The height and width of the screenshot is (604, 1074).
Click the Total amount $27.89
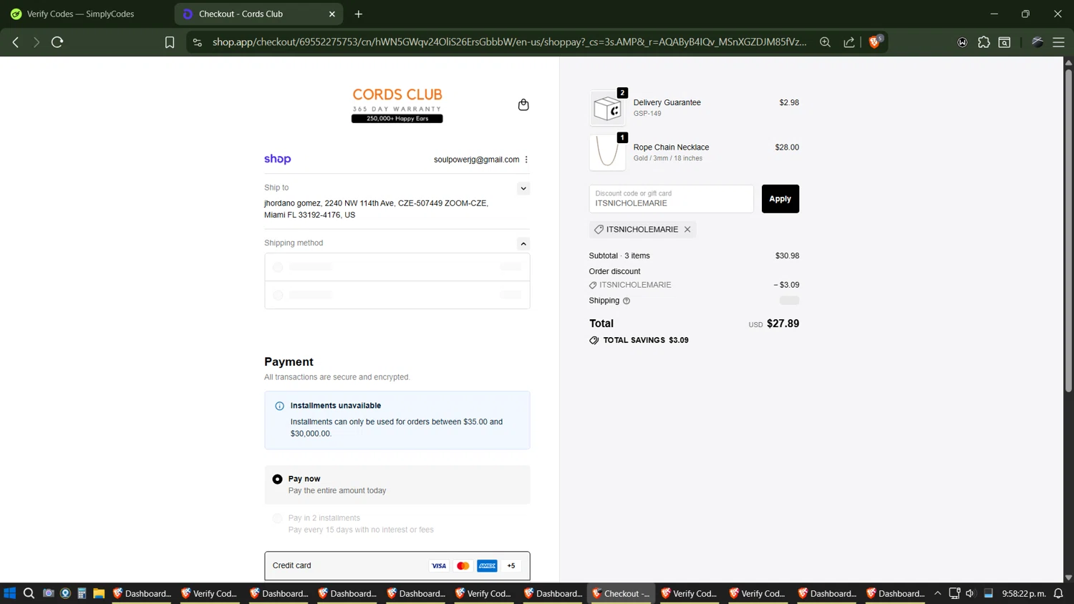[x=783, y=323]
